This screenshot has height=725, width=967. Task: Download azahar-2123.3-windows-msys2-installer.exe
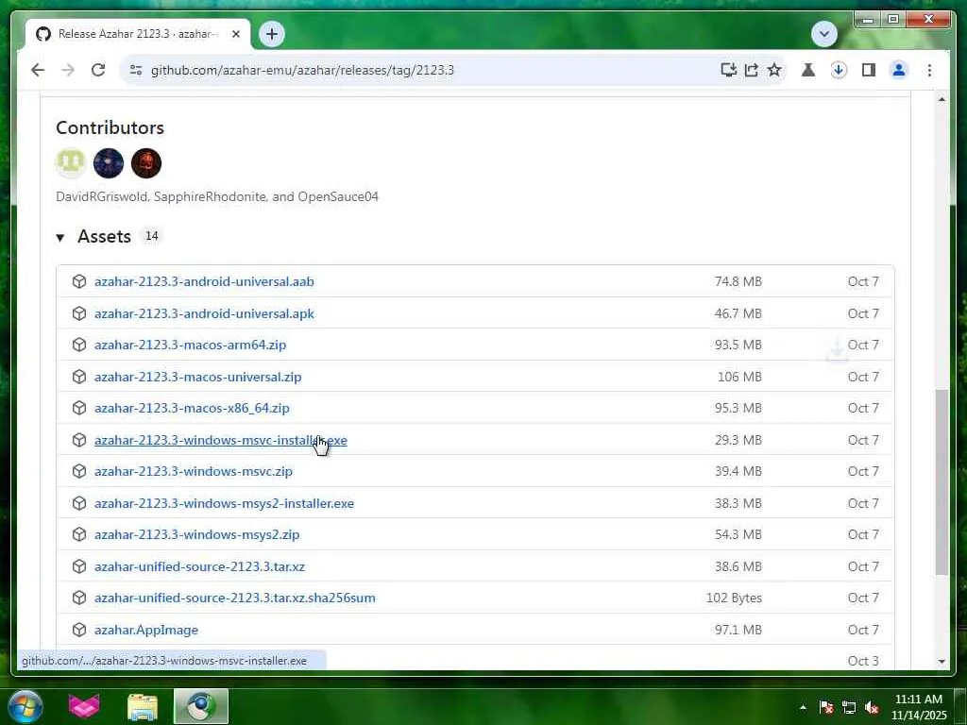(x=224, y=504)
